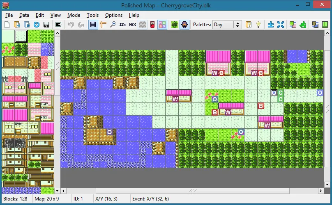Click the O event marker on sandy island
Image resolution: width=332 pixels, height=205 pixels.
(109, 132)
